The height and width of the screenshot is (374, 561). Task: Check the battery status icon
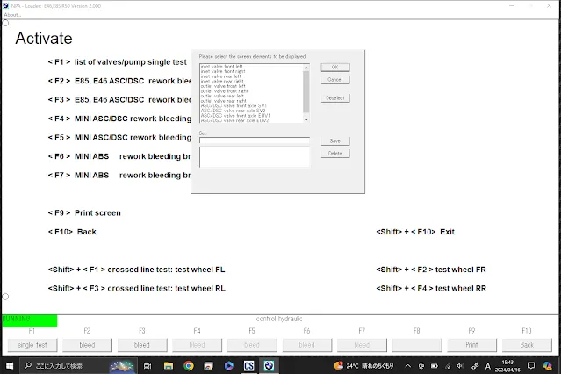click(x=435, y=366)
